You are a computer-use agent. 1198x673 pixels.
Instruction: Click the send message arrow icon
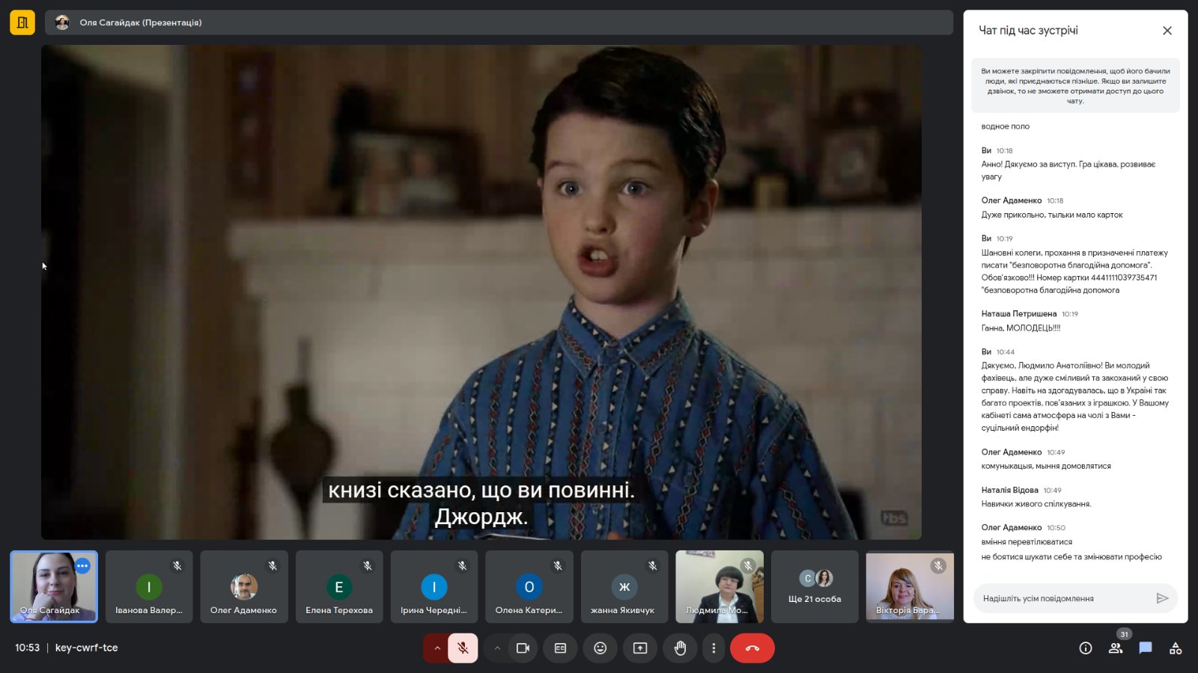coord(1162,598)
